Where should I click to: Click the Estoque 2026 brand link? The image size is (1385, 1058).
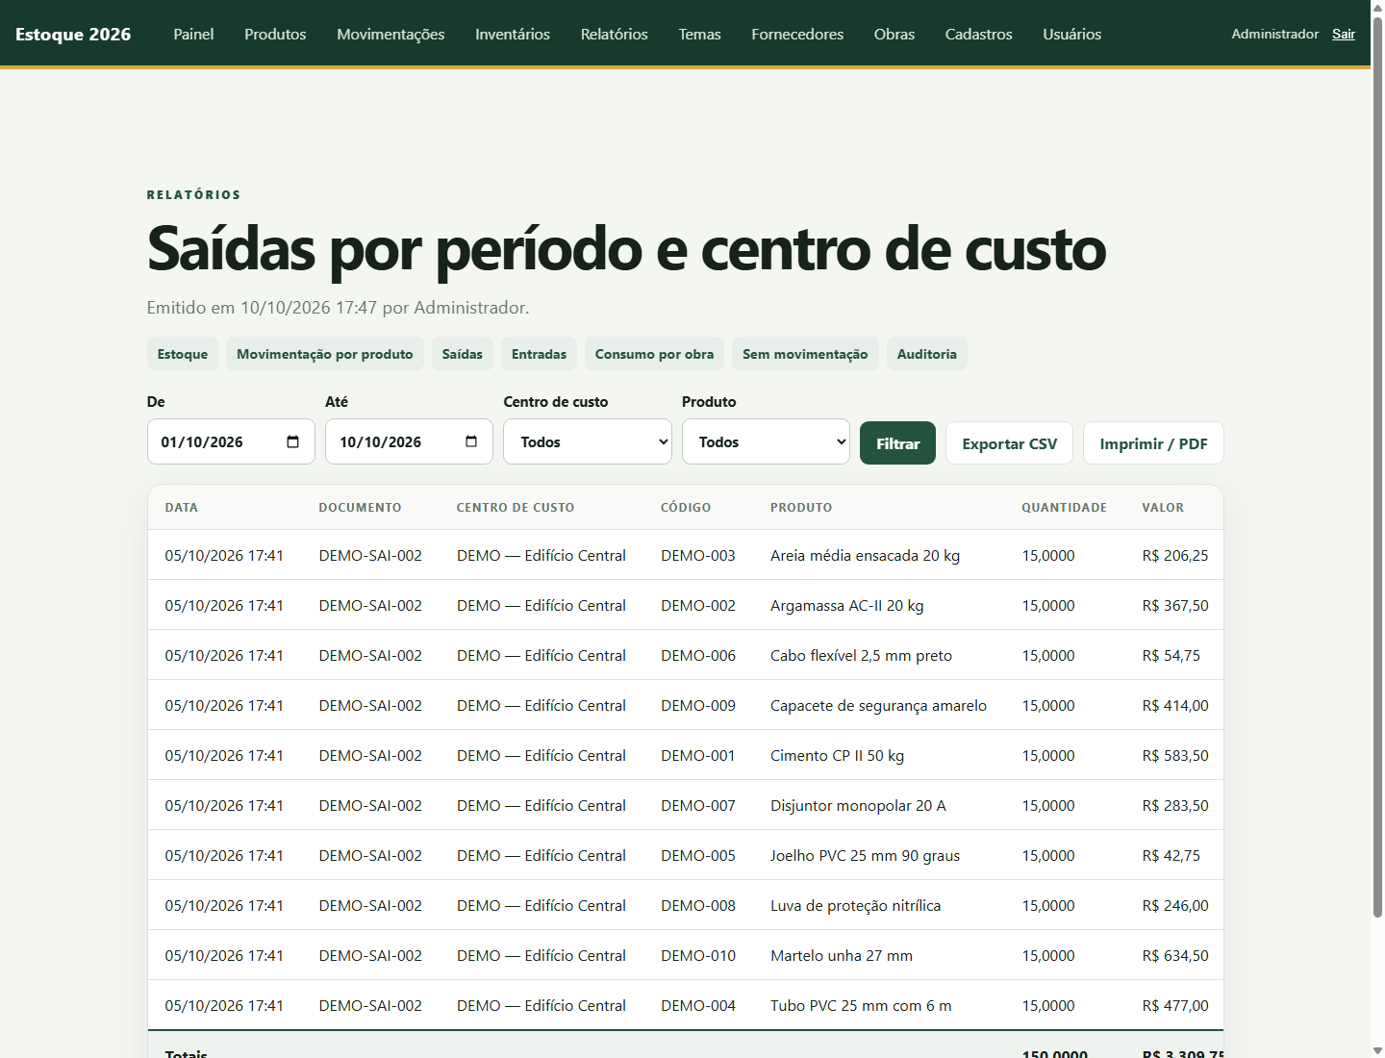pos(73,34)
